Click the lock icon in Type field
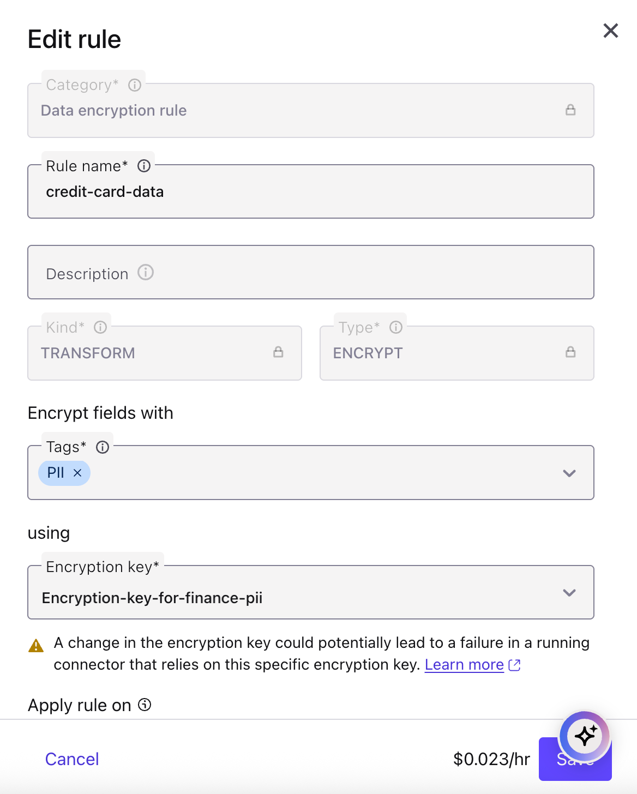The height and width of the screenshot is (794, 637). tap(570, 352)
